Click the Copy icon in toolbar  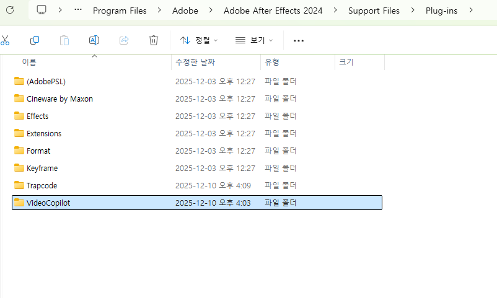35,40
